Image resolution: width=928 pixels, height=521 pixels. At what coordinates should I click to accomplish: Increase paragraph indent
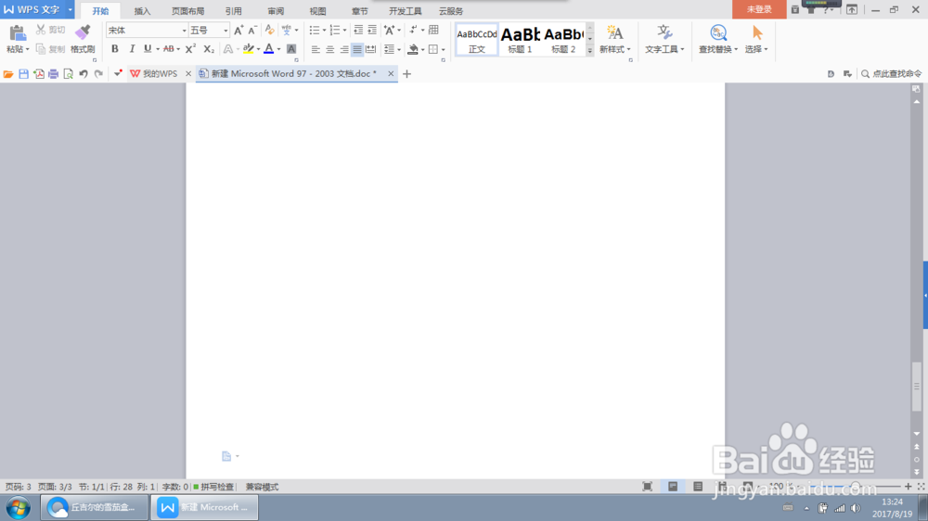372,31
